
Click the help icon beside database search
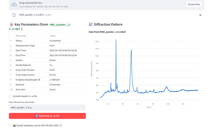tap(61, 126)
